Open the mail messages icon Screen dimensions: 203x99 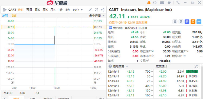pyautogui.click(x=162, y=3)
